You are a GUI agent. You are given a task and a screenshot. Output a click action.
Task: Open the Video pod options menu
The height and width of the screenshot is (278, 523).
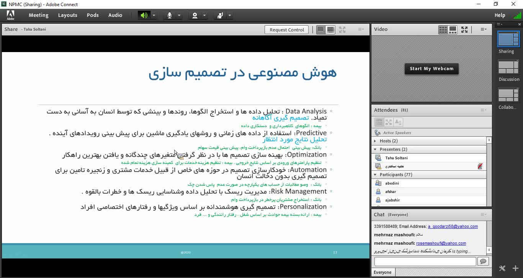pos(483,29)
